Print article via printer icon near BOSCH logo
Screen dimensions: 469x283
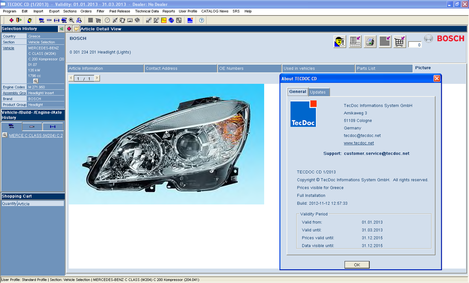[370, 41]
